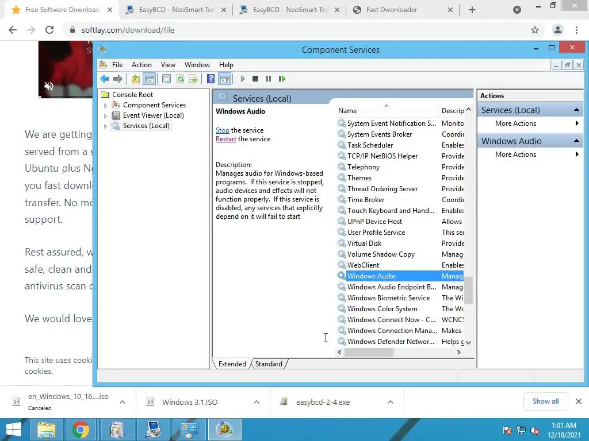The width and height of the screenshot is (589, 441).
Task: Open More Actions under Windows Audio
Action: click(x=530, y=154)
